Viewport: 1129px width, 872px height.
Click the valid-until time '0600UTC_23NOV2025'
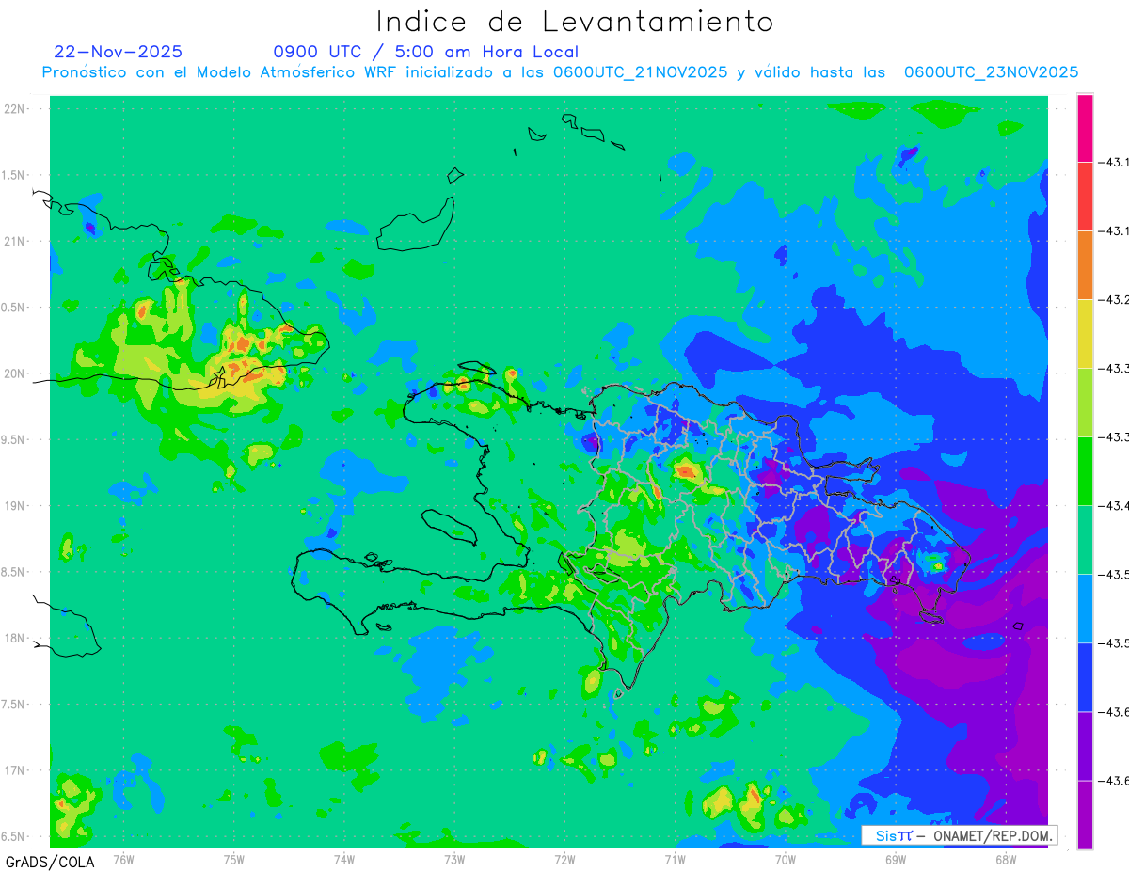coord(991,72)
